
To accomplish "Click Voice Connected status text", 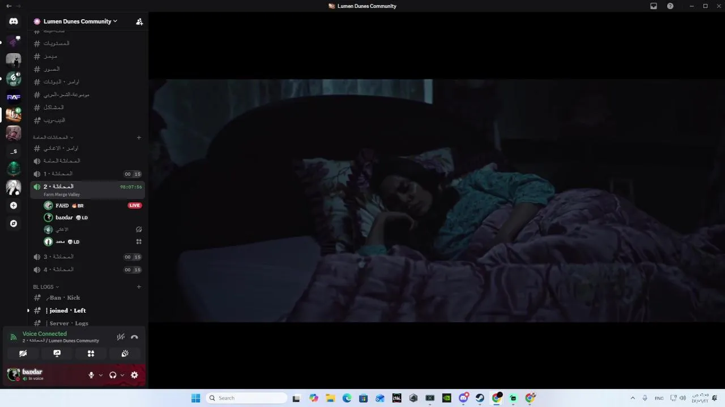I will (45, 334).
